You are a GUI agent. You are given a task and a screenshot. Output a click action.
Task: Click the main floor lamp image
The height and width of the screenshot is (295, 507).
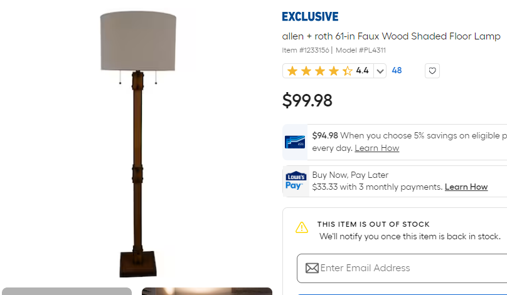click(x=138, y=144)
